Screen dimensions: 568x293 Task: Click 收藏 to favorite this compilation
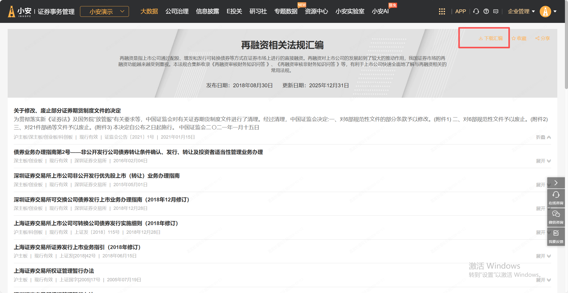tap(519, 38)
